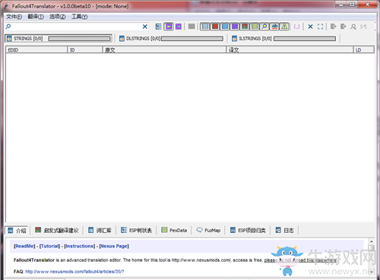Click the second gray export arrow icon

(344, 27)
